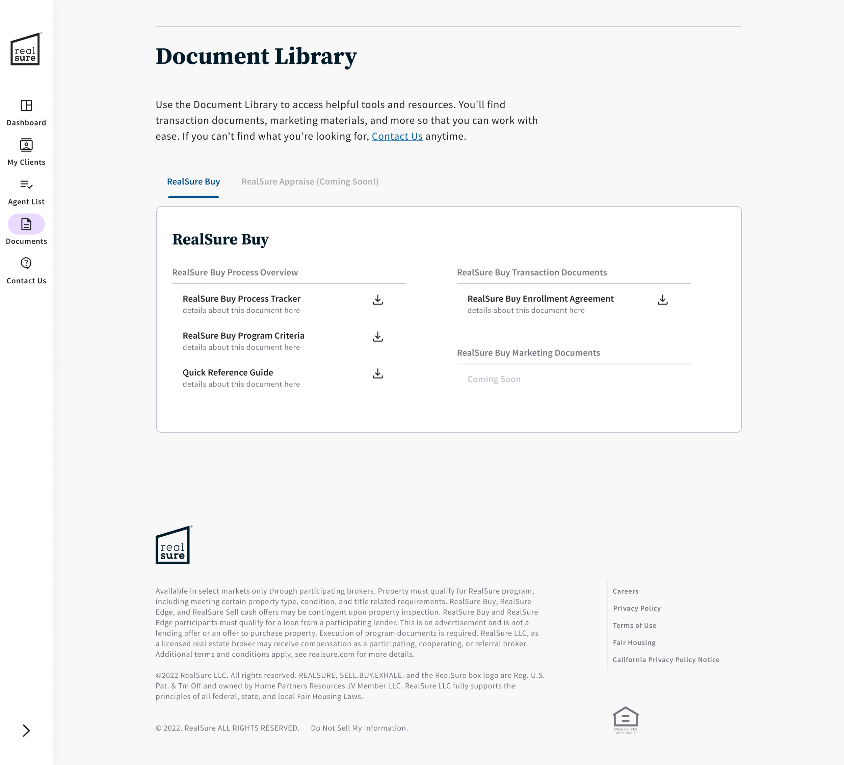Viewport: 844px width, 765px height.
Task: Open California Privacy Policy Notice
Action: coord(666,660)
